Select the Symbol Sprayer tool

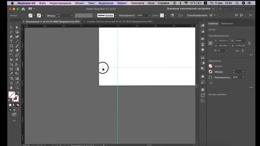point(11,78)
